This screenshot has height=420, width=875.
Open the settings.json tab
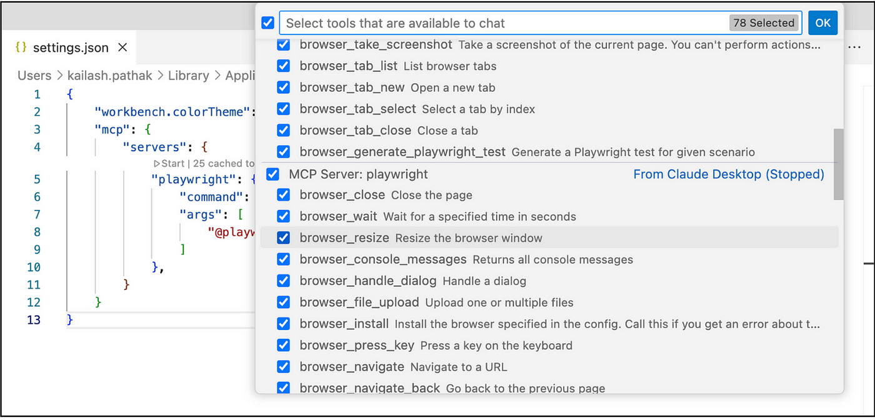(70, 47)
